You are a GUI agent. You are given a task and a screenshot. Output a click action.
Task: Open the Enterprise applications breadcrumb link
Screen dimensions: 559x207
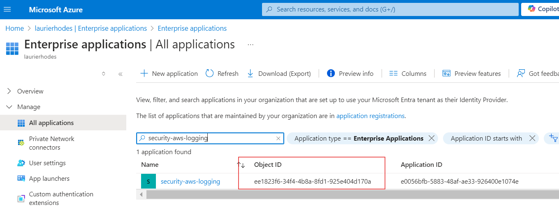[x=192, y=28]
